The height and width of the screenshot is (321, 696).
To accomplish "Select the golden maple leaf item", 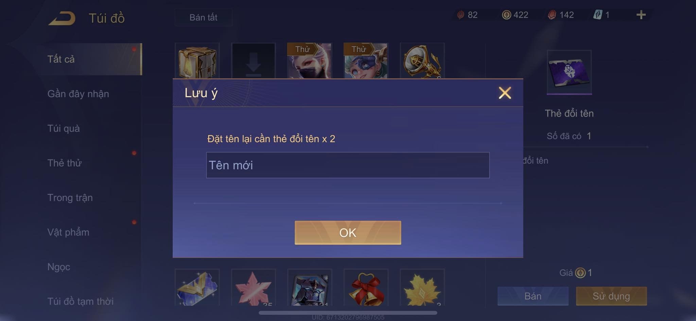I will coord(422,287).
